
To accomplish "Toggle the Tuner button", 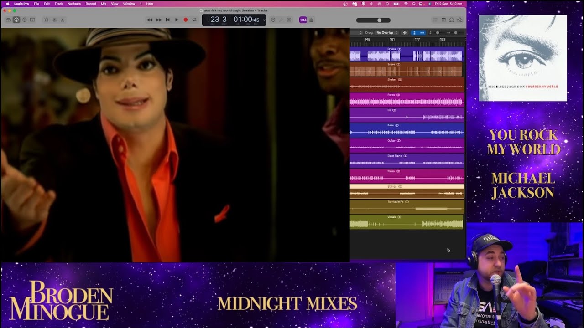I will pyautogui.click(x=281, y=20).
